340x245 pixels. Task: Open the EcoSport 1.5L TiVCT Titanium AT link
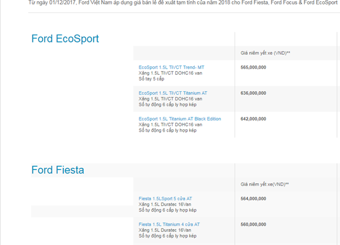coord(173,93)
